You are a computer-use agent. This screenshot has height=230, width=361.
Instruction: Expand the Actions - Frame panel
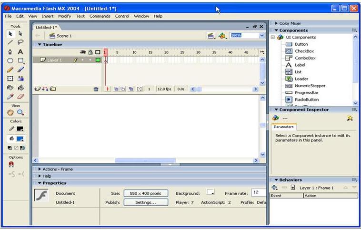click(40, 169)
